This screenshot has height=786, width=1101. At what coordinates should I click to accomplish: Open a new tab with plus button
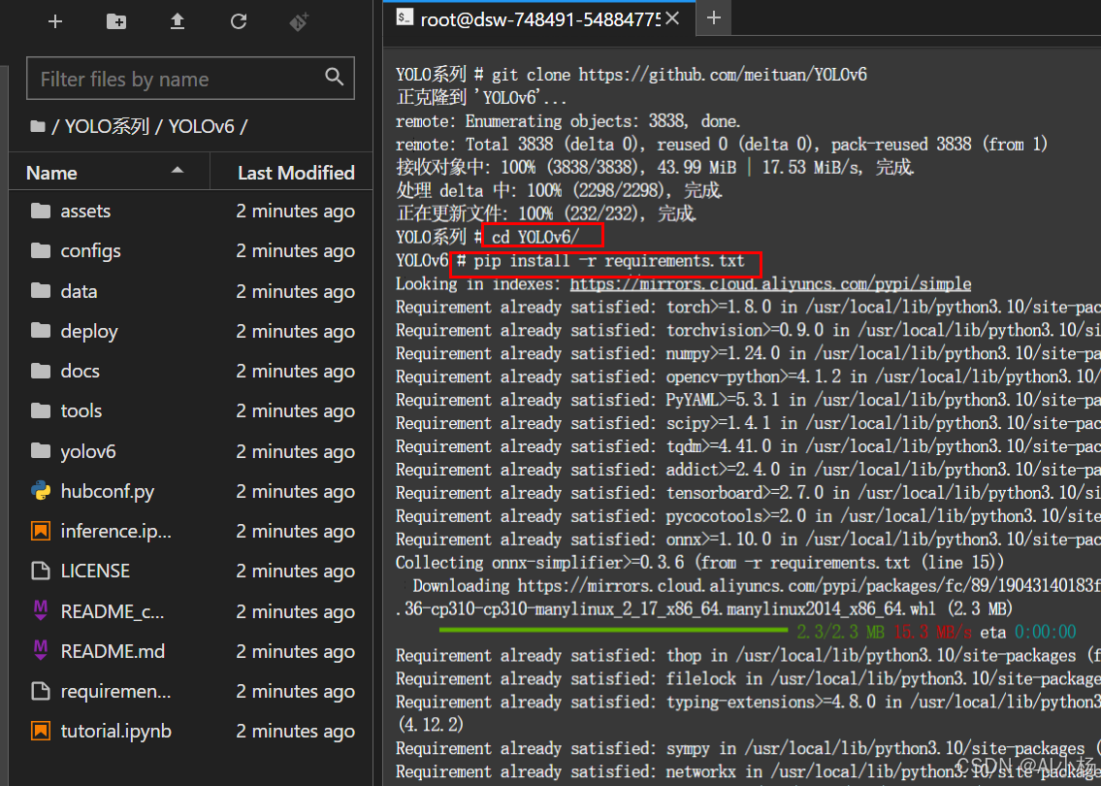(714, 18)
